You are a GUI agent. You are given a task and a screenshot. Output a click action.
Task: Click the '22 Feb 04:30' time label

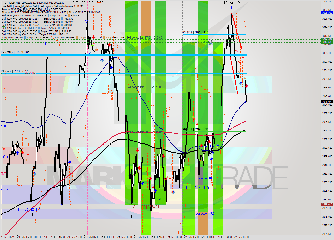[x=208, y=237]
